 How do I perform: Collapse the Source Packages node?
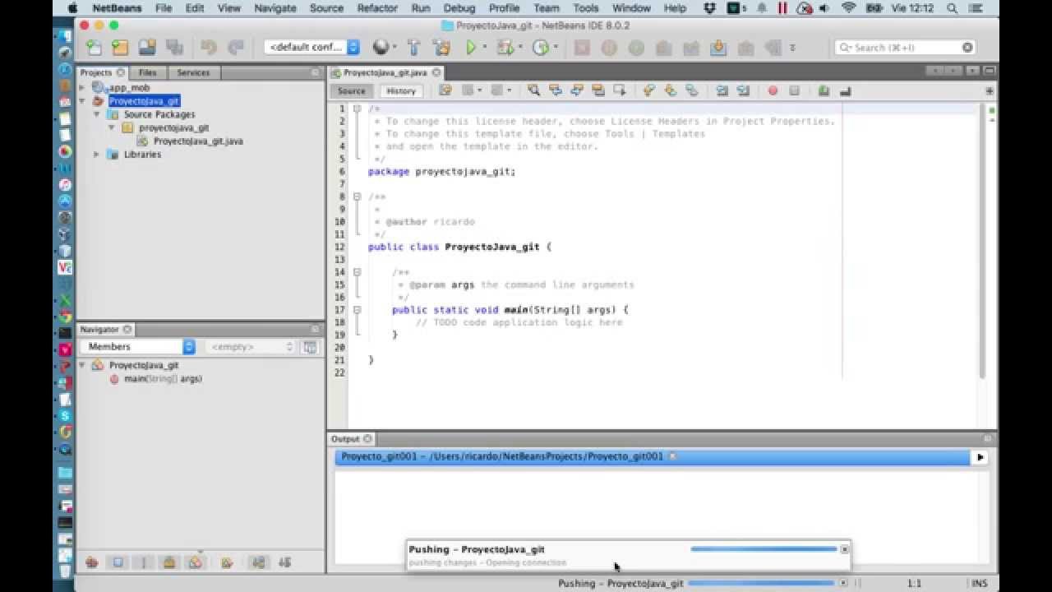[x=96, y=114]
